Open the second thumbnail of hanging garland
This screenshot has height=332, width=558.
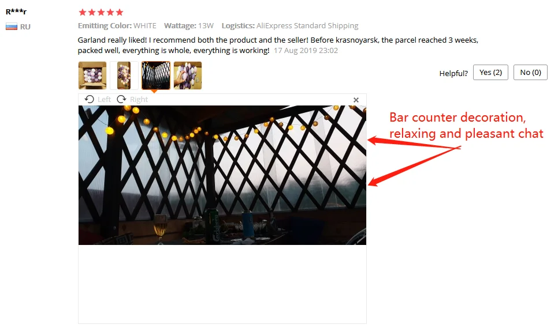point(124,76)
